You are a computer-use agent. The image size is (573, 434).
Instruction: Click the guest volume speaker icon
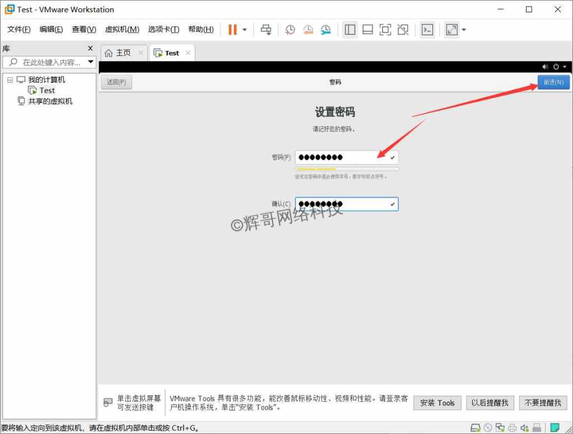[545, 67]
